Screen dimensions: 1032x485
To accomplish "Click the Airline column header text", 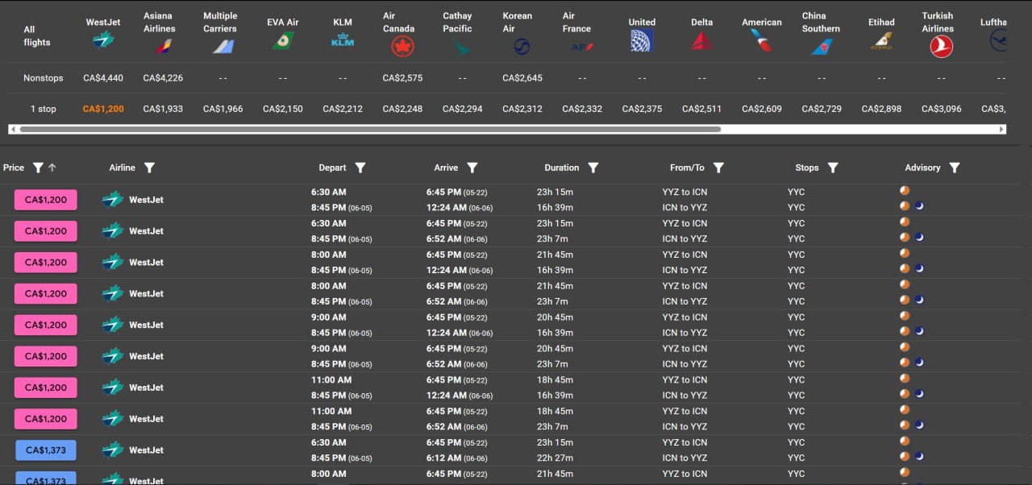I will tap(123, 168).
